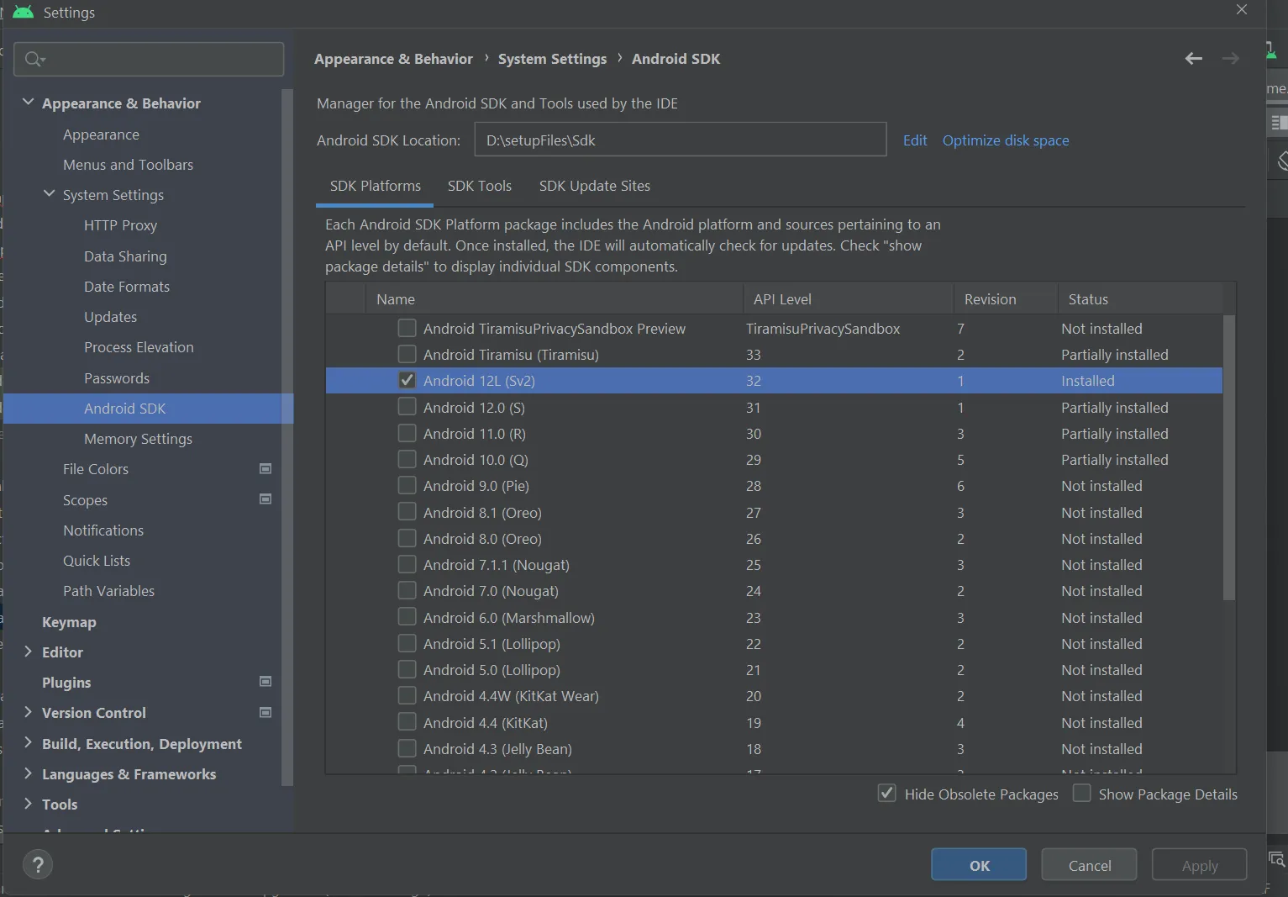Image resolution: width=1288 pixels, height=897 pixels.
Task: Expand the Editor settings section
Action: click(x=28, y=652)
